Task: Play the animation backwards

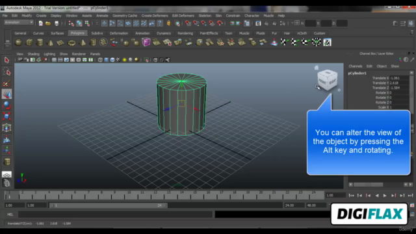Action: [377, 196]
